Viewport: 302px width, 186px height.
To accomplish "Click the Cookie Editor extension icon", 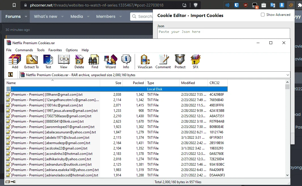I will [291, 5].
